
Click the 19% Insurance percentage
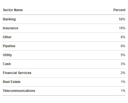[x=122, y=28]
